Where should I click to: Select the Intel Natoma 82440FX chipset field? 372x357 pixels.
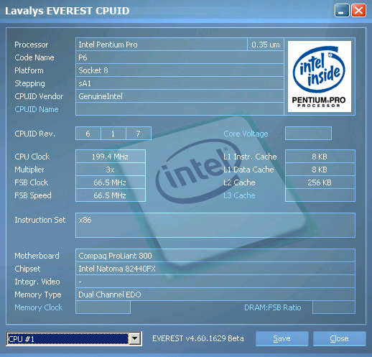(x=215, y=269)
